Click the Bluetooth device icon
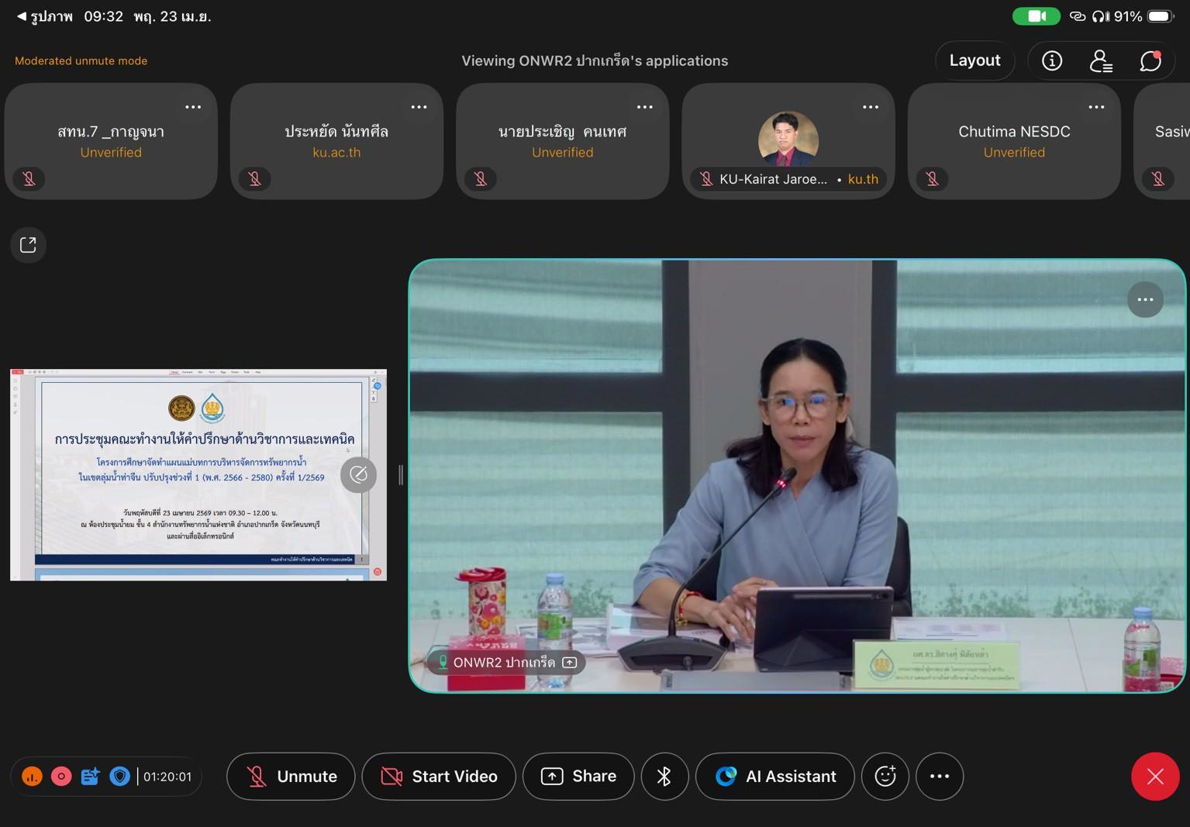Screen dimensions: 1190x827 664,776
